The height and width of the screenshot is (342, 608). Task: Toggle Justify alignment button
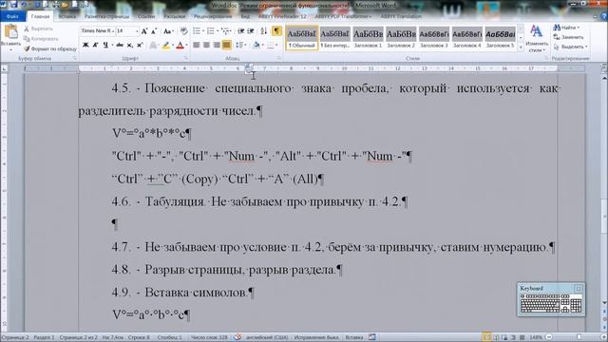point(226,46)
